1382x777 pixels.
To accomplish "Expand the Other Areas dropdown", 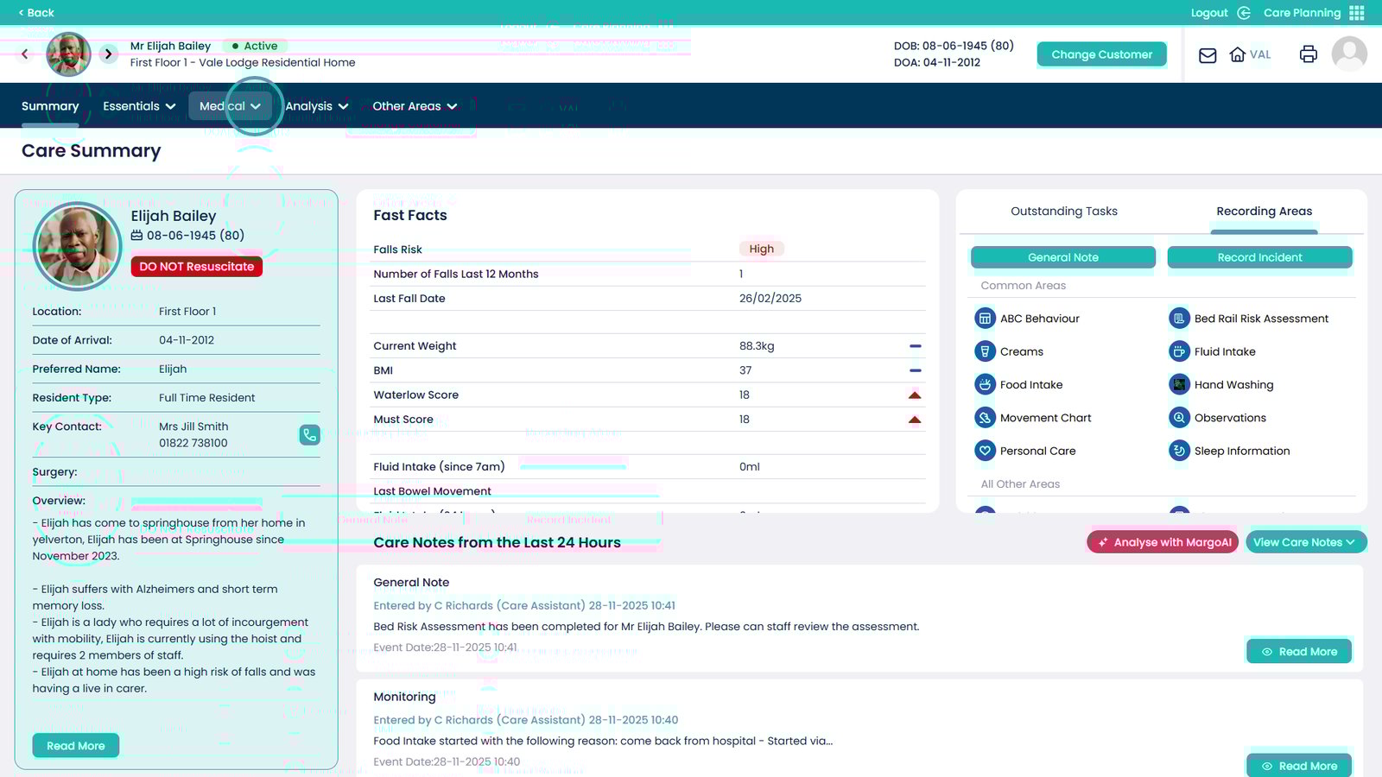I will tap(415, 106).
